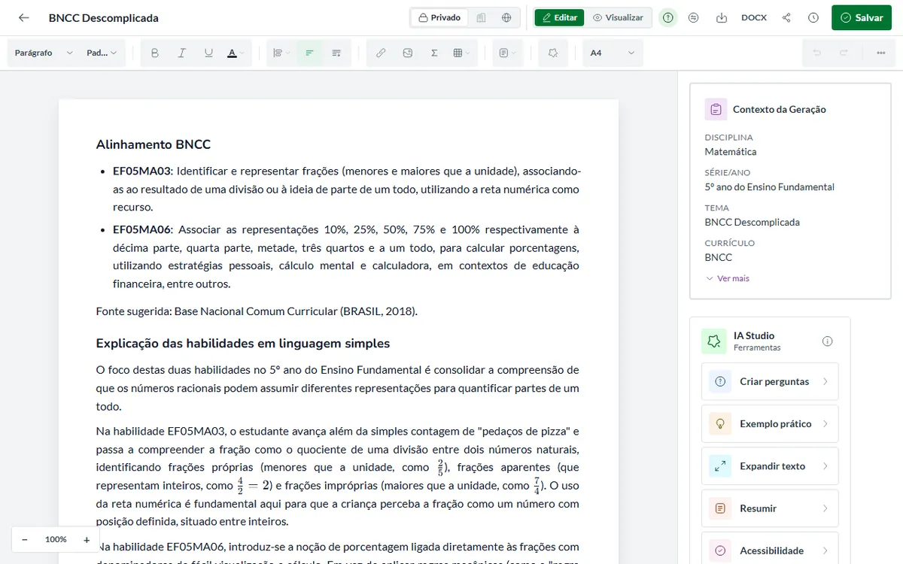Click the swap arrows icon

[694, 17]
